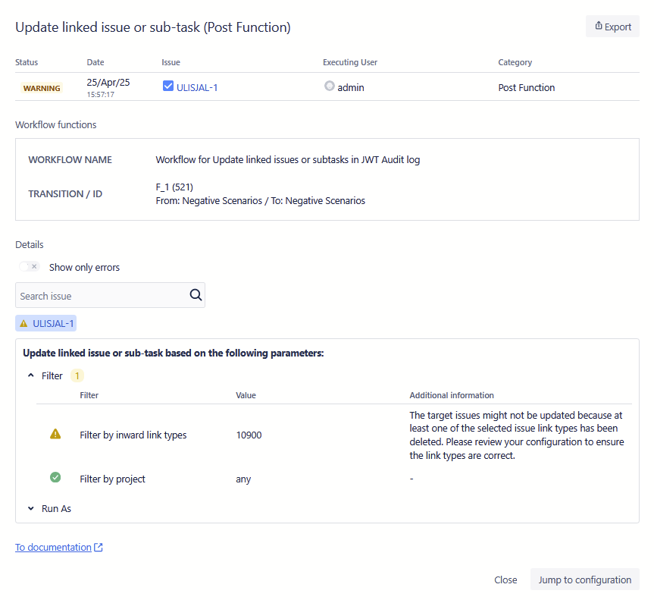654x600 pixels.
Task: Click the value 10900
Action: (249, 435)
